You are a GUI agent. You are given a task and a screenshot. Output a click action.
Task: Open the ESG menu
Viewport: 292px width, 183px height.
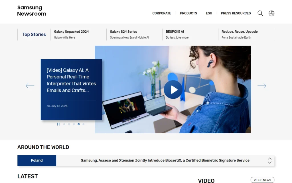coord(209,13)
